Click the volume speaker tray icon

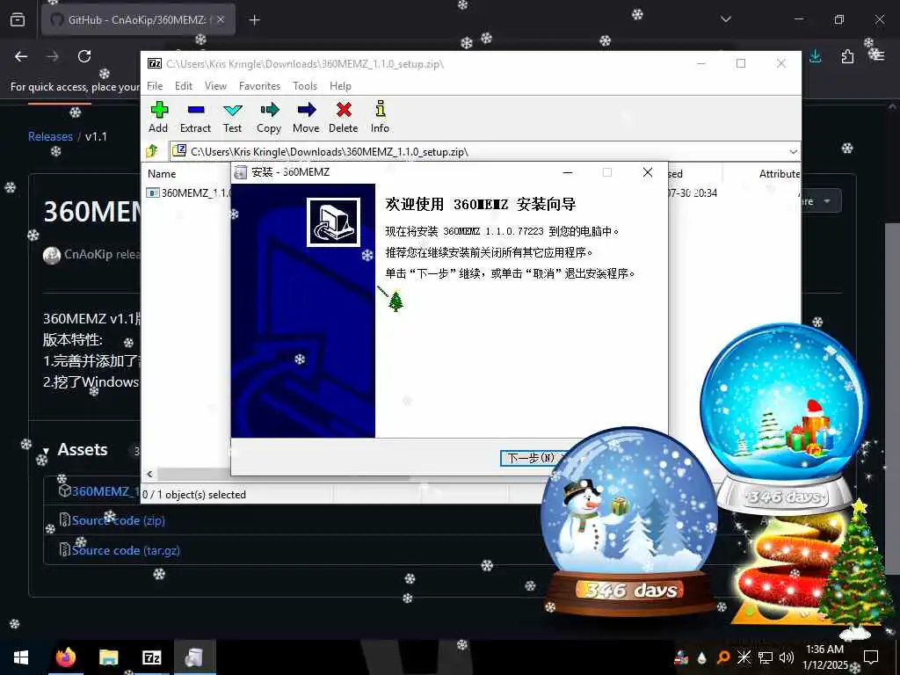coord(787,657)
